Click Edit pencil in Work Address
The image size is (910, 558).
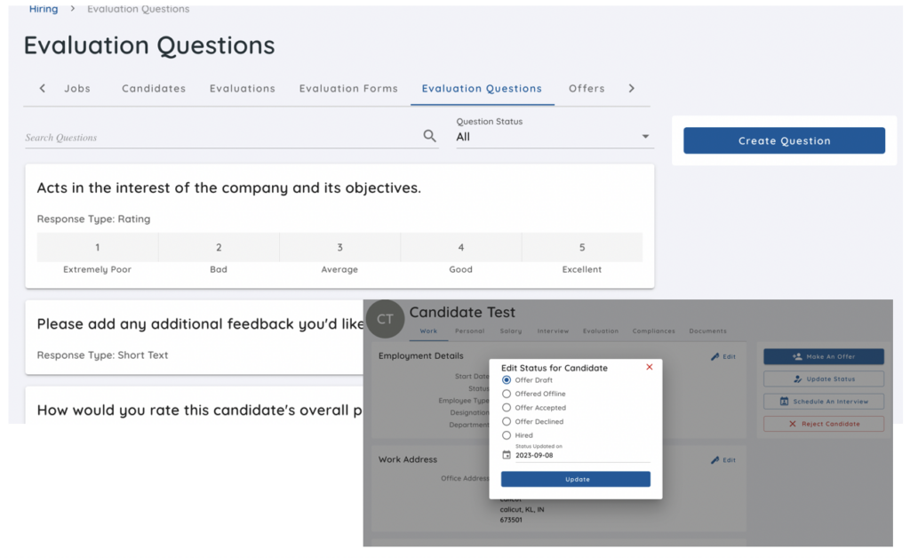pyautogui.click(x=723, y=460)
